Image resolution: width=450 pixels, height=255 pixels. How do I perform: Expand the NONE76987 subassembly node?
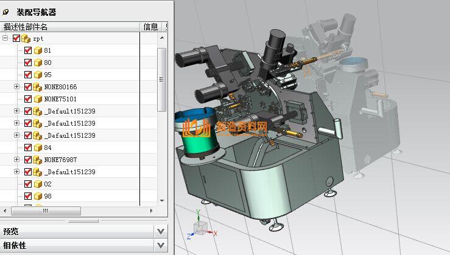coord(16,160)
